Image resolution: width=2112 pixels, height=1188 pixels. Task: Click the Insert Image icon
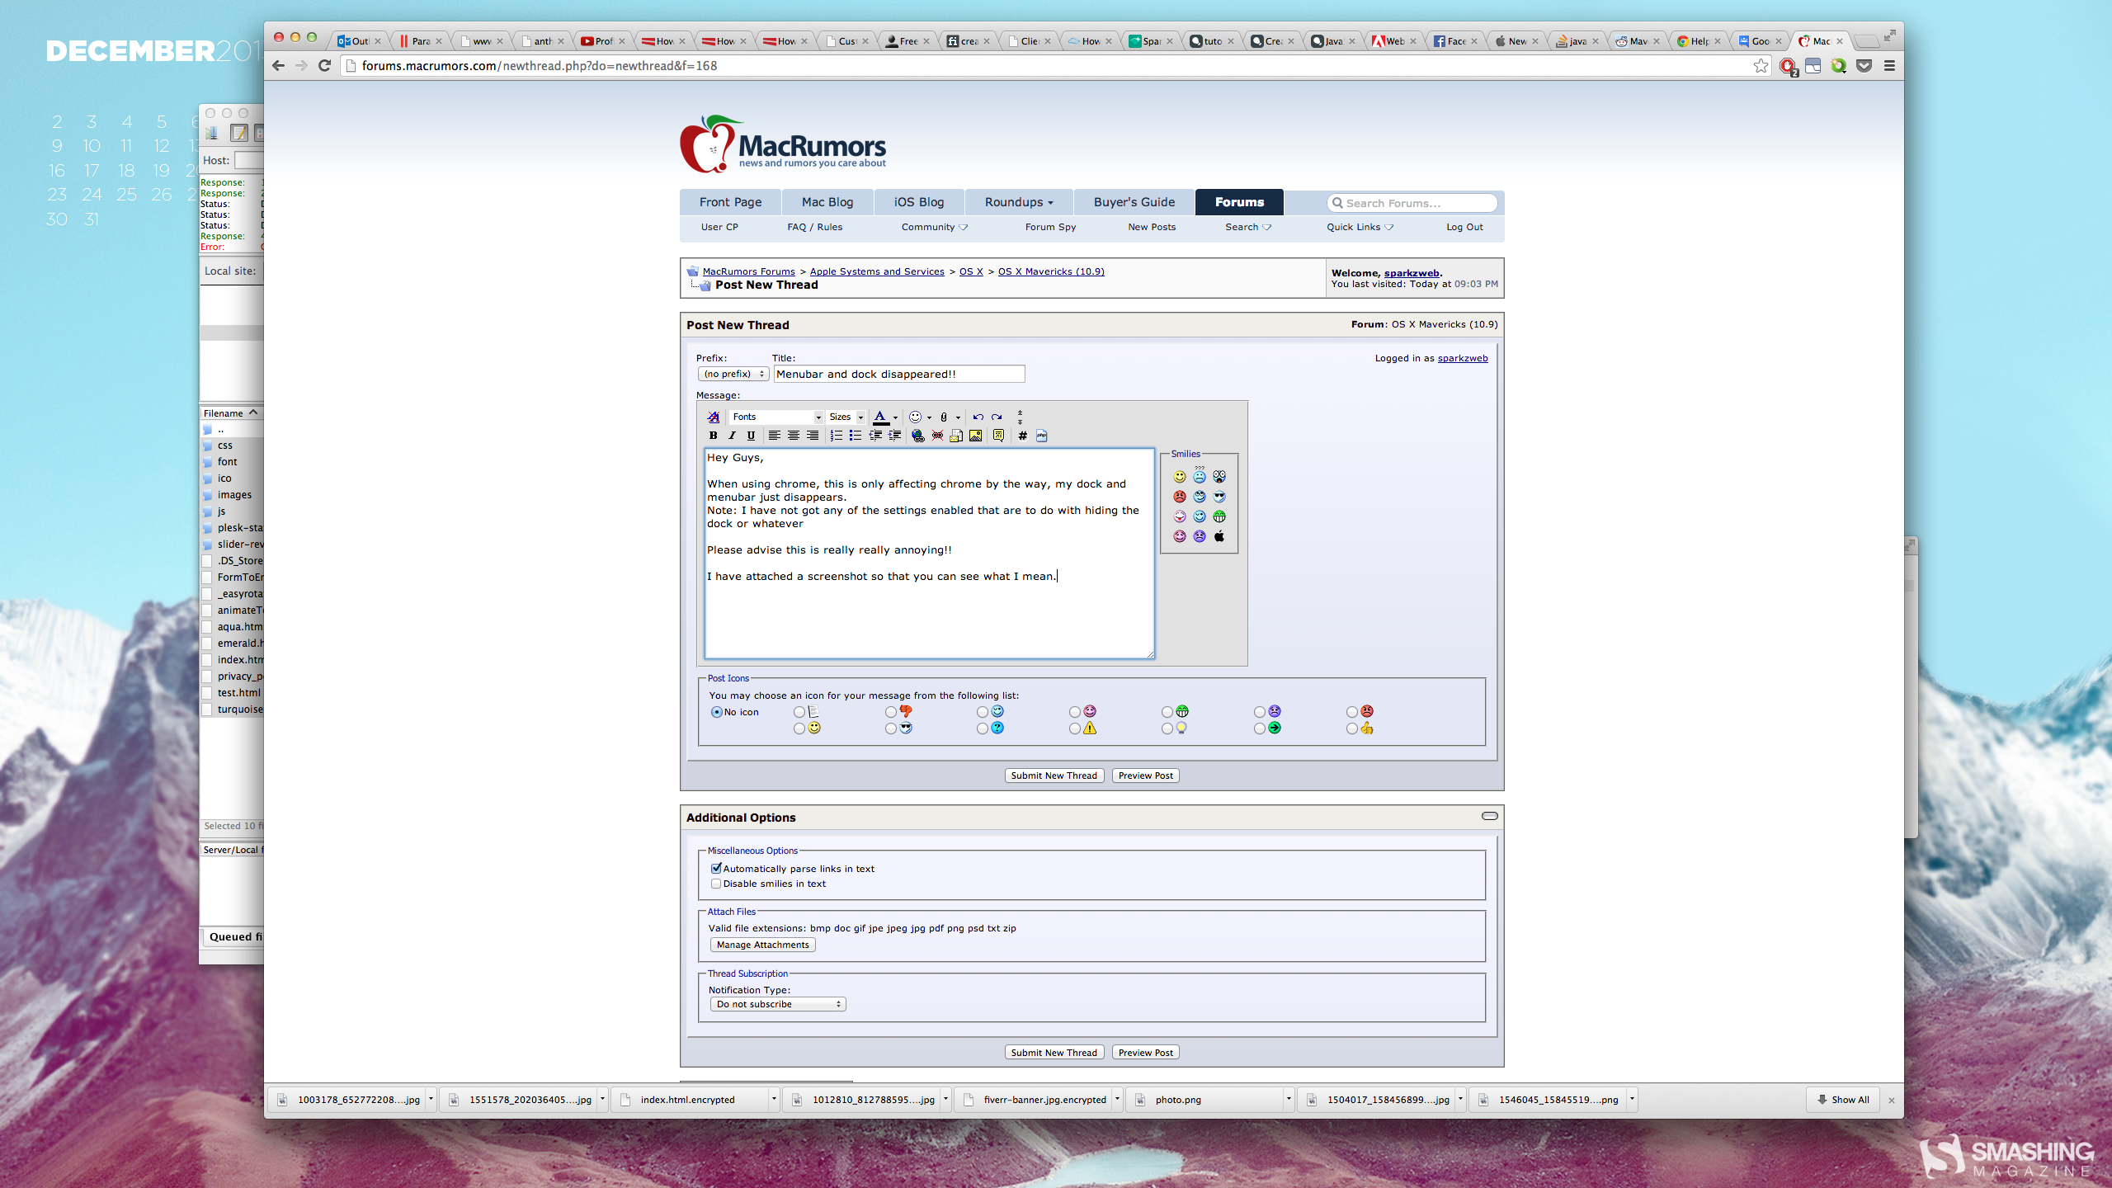[976, 436]
